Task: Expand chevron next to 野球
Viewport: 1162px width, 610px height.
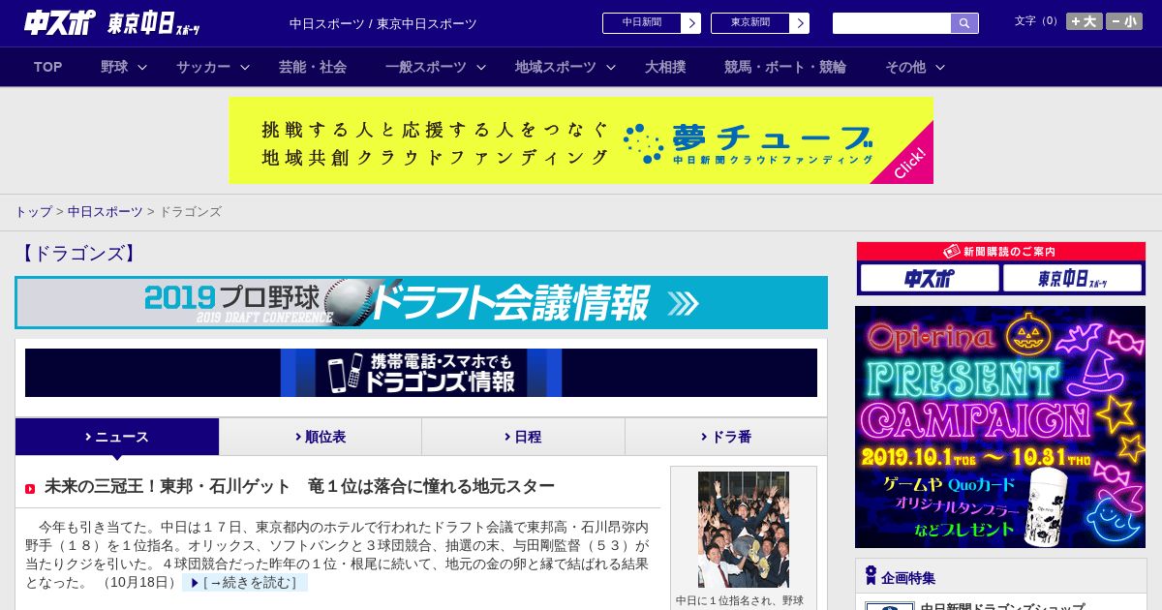Action: [142, 67]
